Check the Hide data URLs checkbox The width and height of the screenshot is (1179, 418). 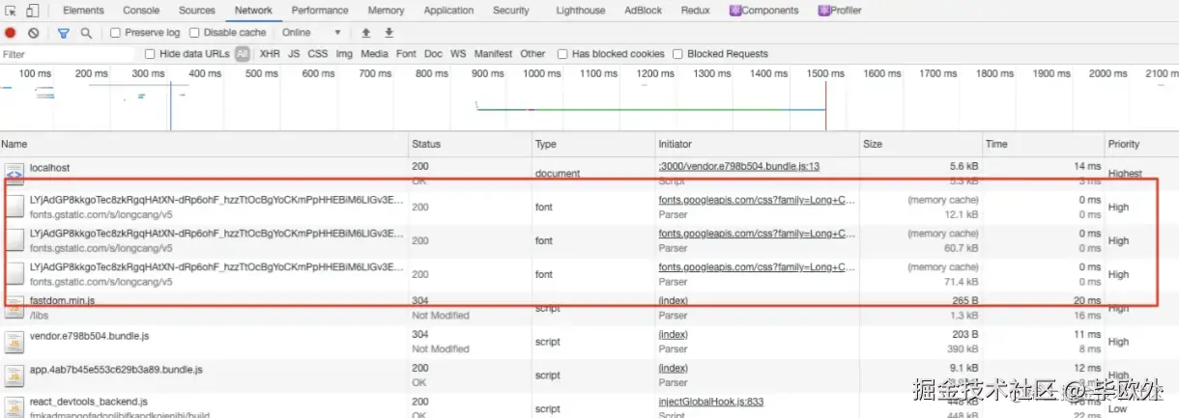tap(150, 54)
